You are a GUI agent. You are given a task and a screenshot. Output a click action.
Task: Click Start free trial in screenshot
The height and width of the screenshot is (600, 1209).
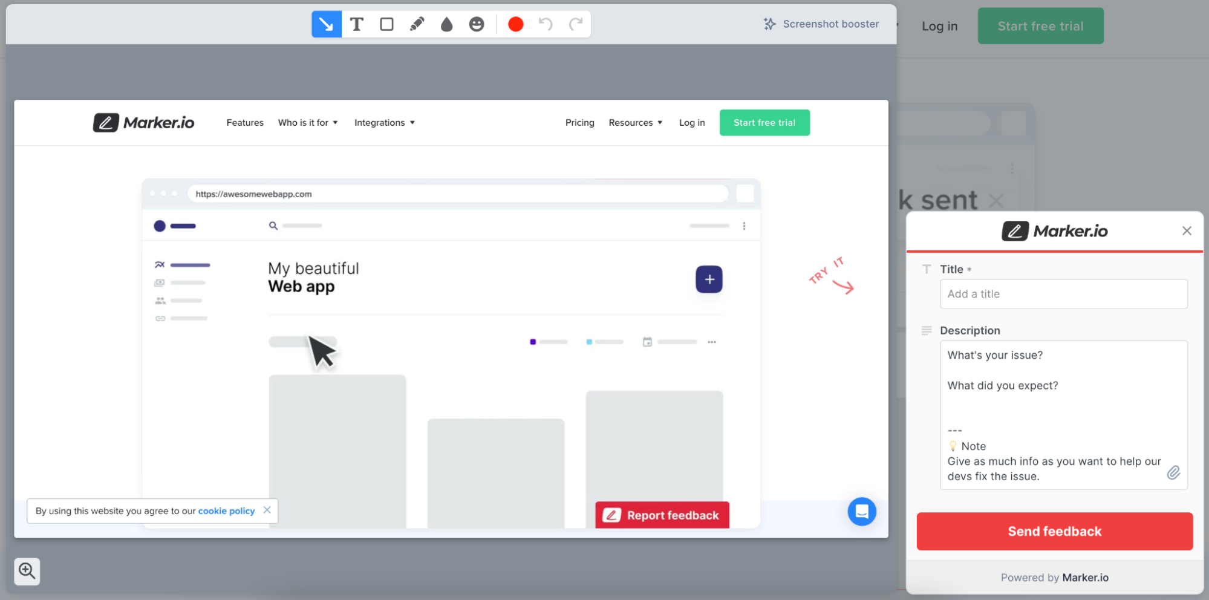(764, 123)
